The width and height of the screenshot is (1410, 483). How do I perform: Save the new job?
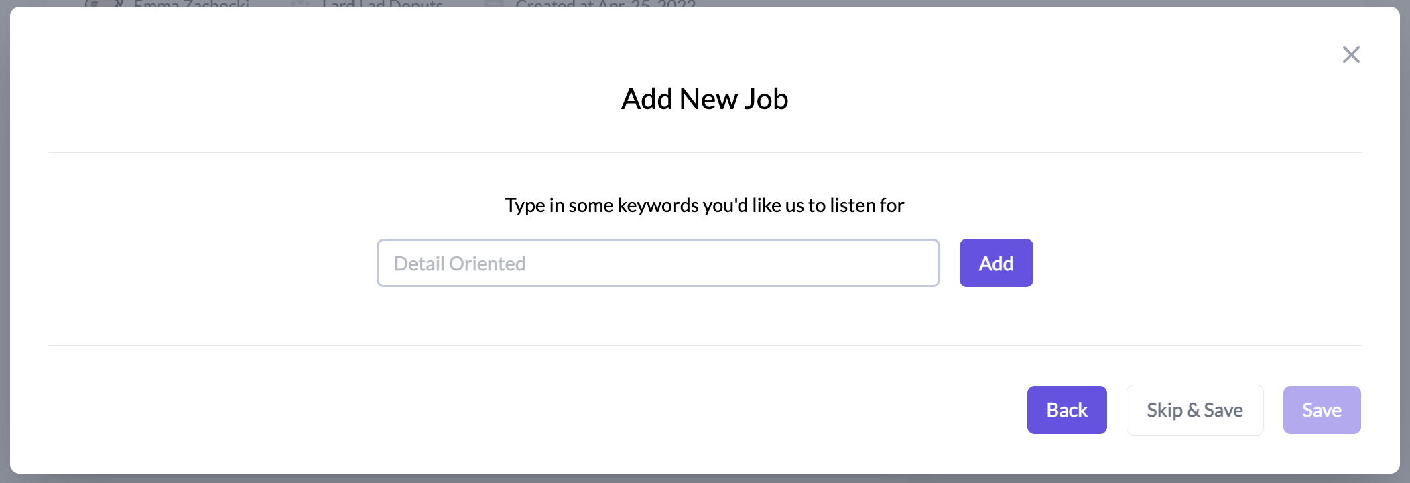pos(1322,410)
